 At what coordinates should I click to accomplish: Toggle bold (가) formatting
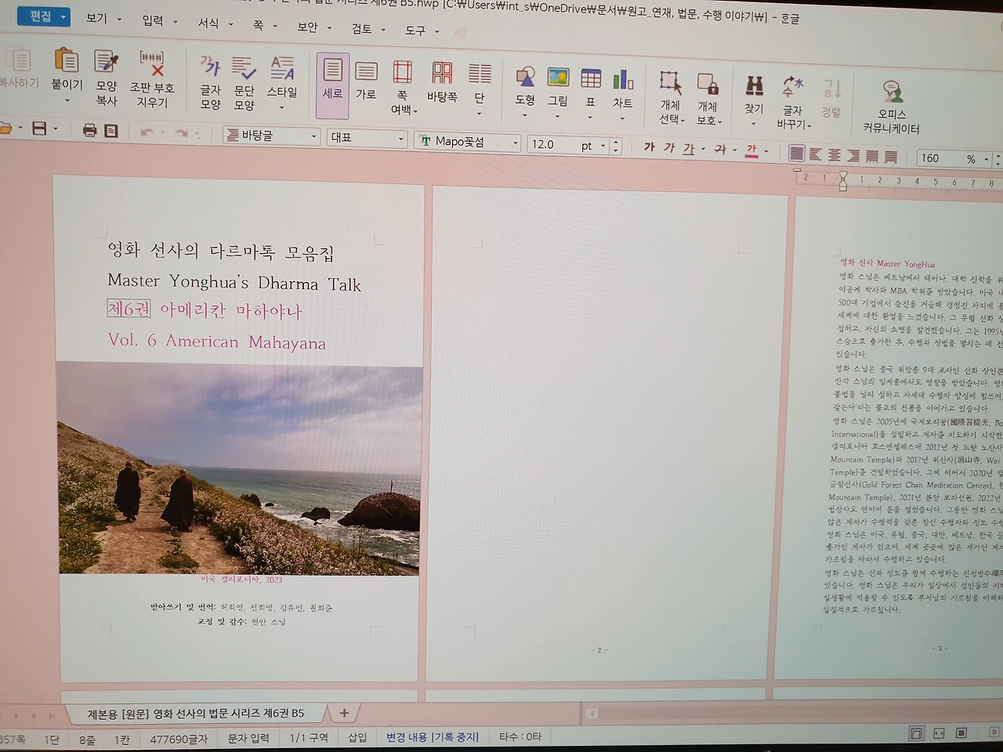coord(650,146)
